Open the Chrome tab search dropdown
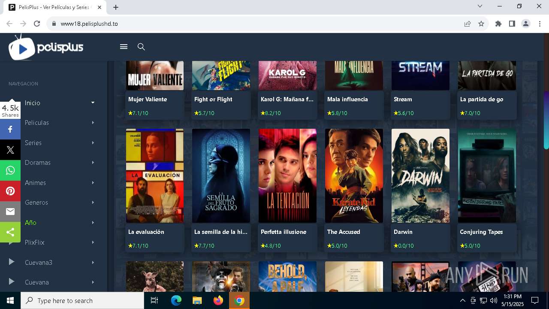This screenshot has width=549, height=309. pyautogui.click(x=480, y=6)
